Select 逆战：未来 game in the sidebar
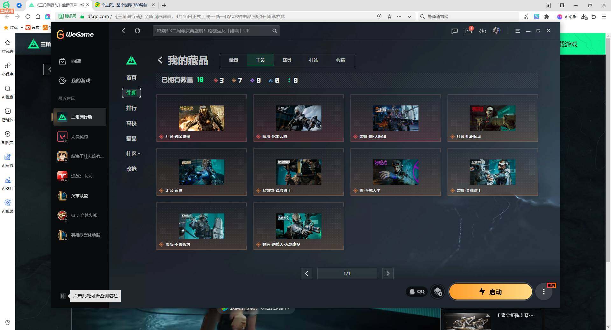 click(80, 176)
